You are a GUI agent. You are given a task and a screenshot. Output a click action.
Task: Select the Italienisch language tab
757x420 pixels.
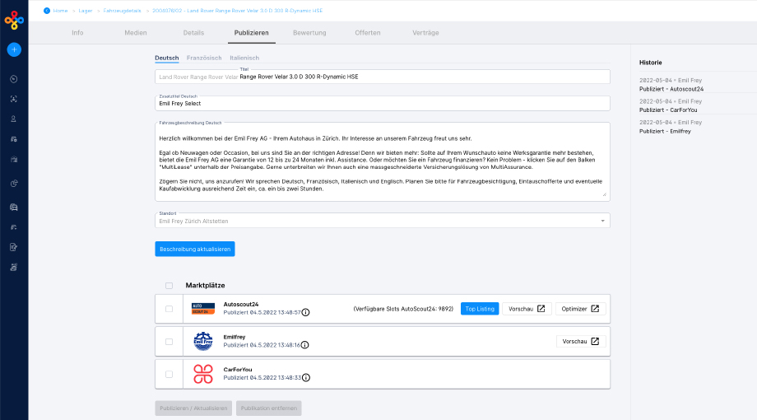[x=244, y=58]
